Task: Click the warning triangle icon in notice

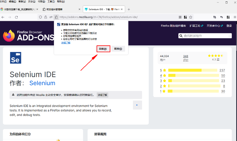Action: [x=13, y=95]
